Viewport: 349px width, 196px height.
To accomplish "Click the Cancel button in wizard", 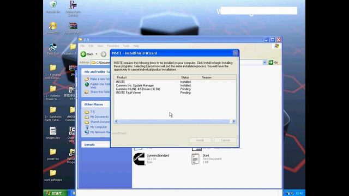I will [225, 140].
